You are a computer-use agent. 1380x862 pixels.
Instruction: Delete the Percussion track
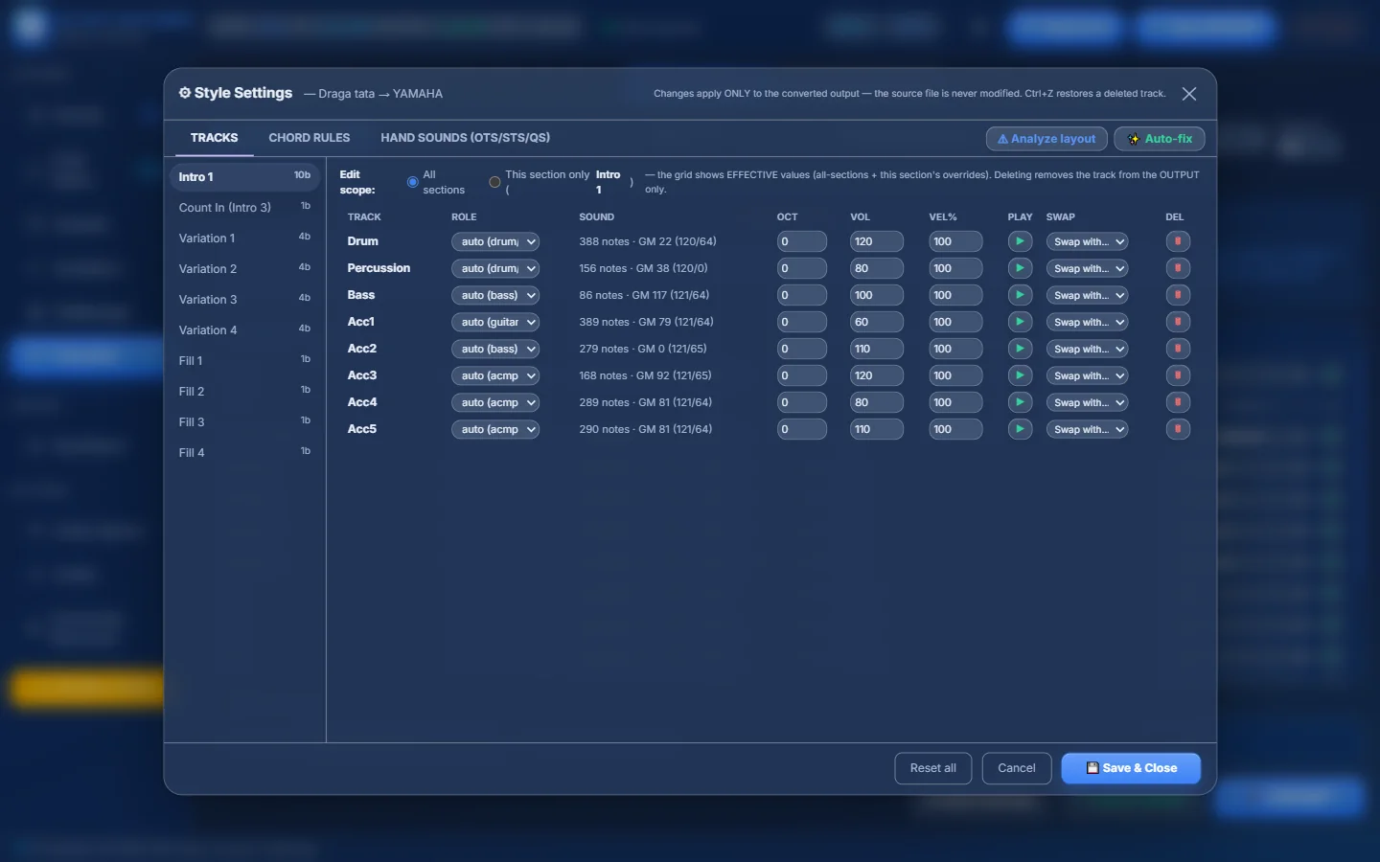pyautogui.click(x=1178, y=268)
